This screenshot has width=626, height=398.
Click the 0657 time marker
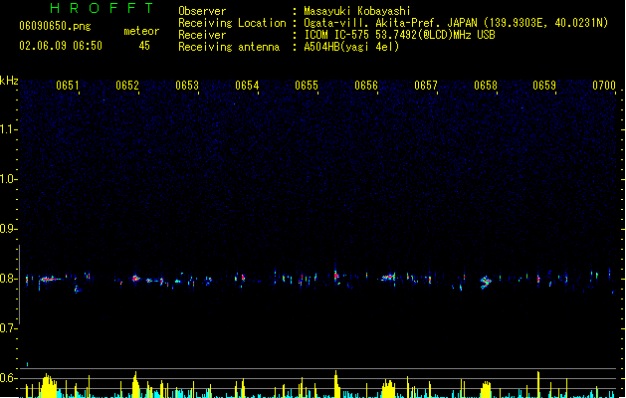426,86
